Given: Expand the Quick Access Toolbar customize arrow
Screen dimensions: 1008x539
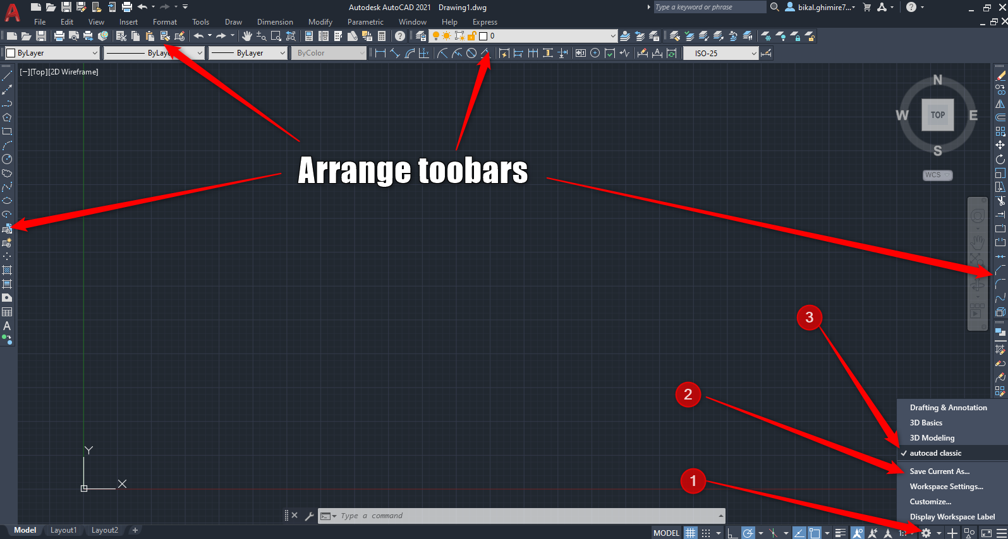Looking at the screenshot, I should [x=185, y=7].
